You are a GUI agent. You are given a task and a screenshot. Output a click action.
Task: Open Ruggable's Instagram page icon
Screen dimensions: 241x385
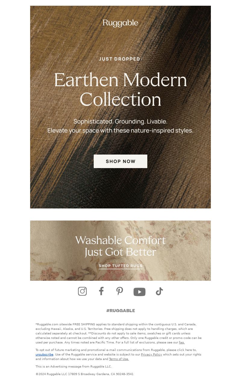coord(82,291)
